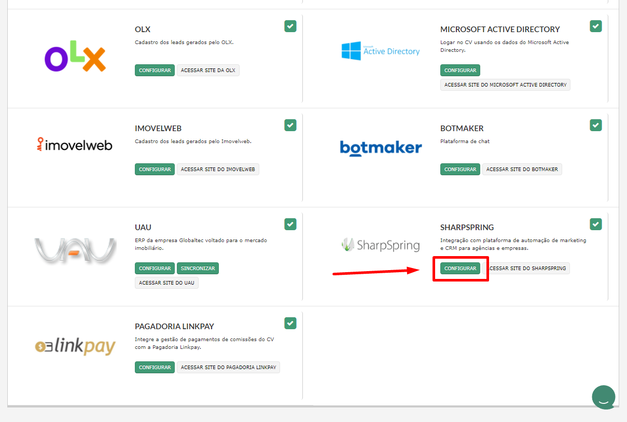Click Configurar for Microsoft Active Directory
The height and width of the screenshot is (422, 627).
(460, 71)
